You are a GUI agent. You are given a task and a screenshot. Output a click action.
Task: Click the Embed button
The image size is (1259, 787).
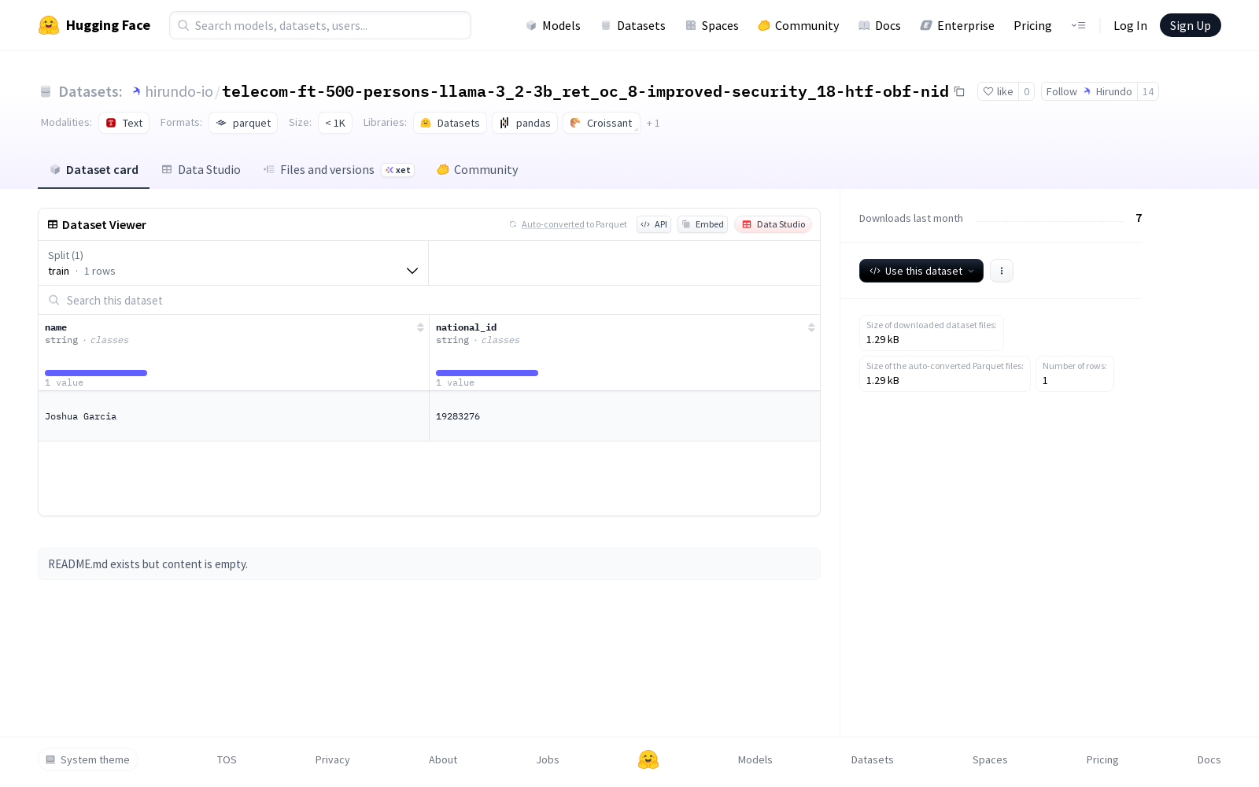click(703, 224)
